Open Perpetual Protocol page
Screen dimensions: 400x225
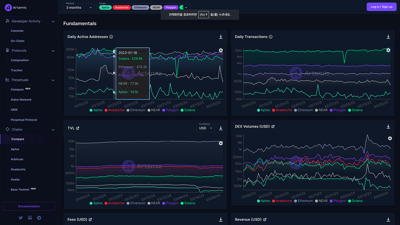[x=24, y=120]
